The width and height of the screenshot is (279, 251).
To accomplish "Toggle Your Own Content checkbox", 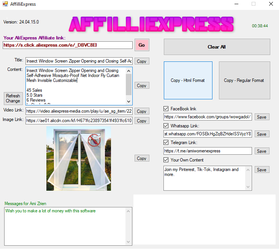I will (166, 160).
